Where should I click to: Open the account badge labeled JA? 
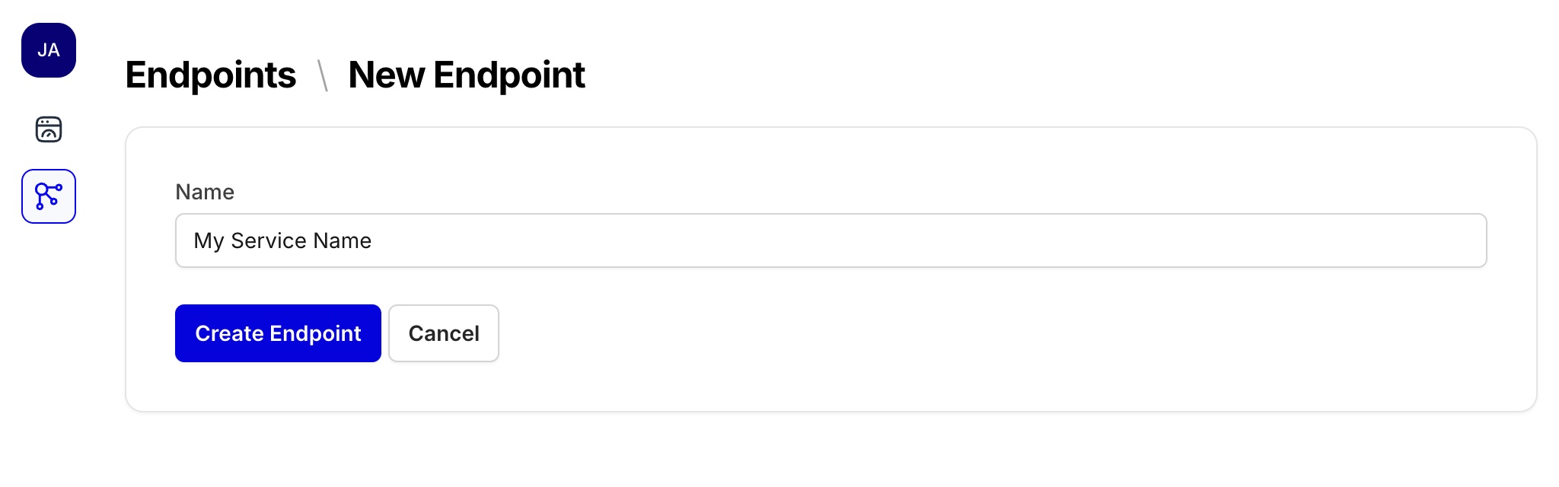[x=49, y=50]
